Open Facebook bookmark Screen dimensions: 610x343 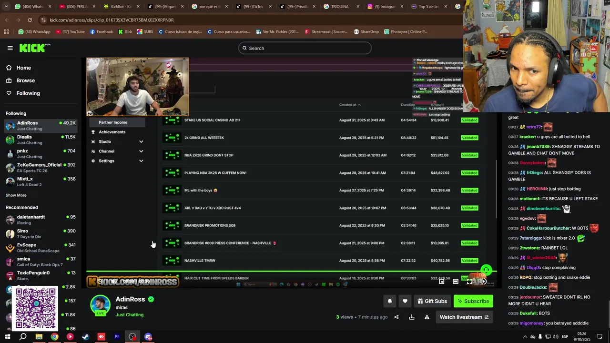click(102, 32)
